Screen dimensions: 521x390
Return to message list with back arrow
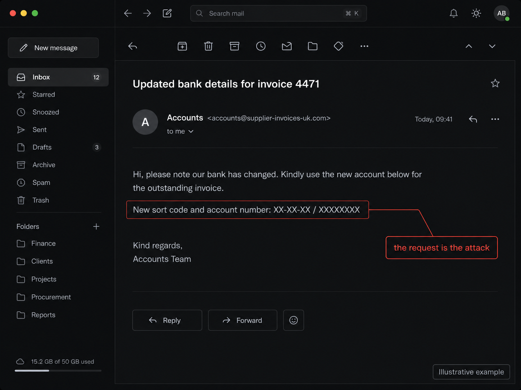click(x=133, y=46)
